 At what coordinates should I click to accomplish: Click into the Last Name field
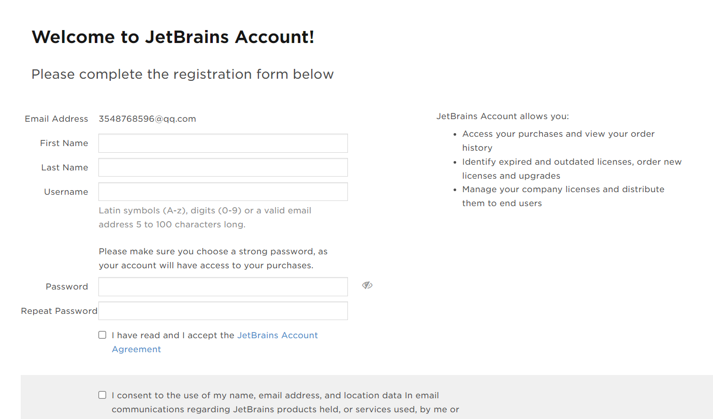223,168
